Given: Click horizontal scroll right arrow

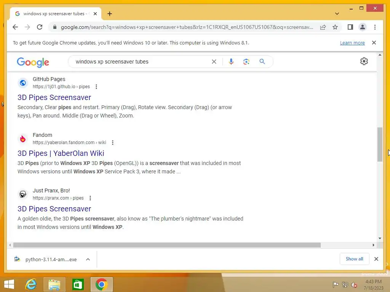Looking at the screenshot, I should [373, 245].
